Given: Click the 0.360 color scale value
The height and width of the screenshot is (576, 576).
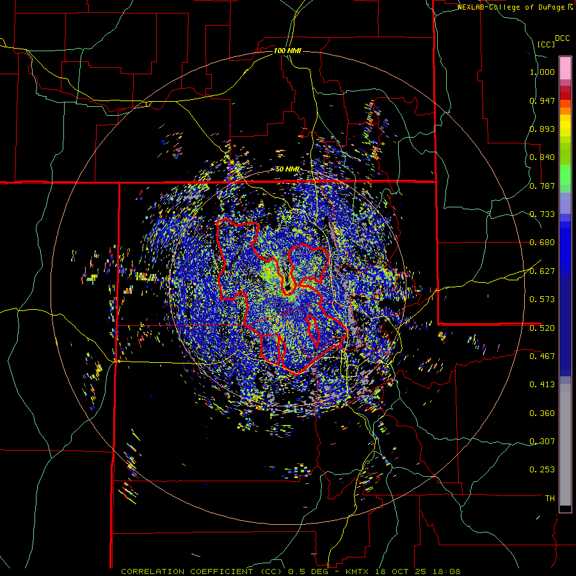Looking at the screenshot, I should [542, 413].
